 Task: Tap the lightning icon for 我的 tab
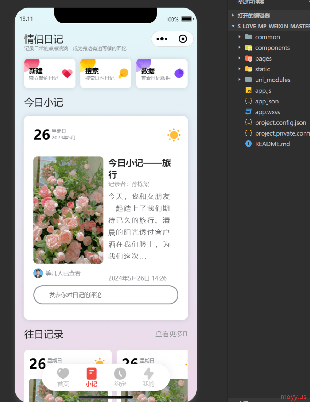[149, 374]
